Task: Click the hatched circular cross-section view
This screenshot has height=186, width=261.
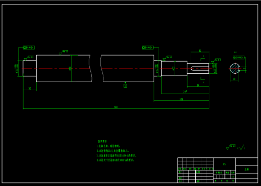Action: tap(235, 69)
